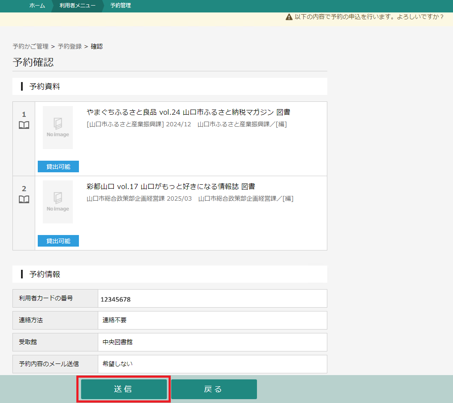Return to 予約登録 breadcrumb step
Screen dimensions: 453x403
pos(69,46)
